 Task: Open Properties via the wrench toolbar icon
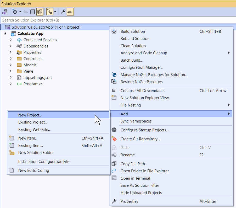(63, 12)
